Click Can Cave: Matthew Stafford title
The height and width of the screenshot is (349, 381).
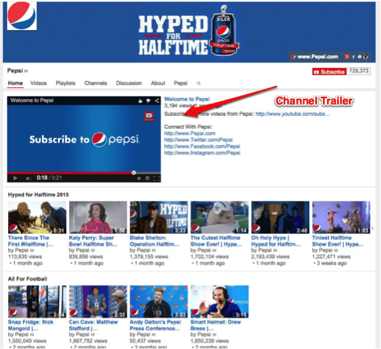click(93, 325)
